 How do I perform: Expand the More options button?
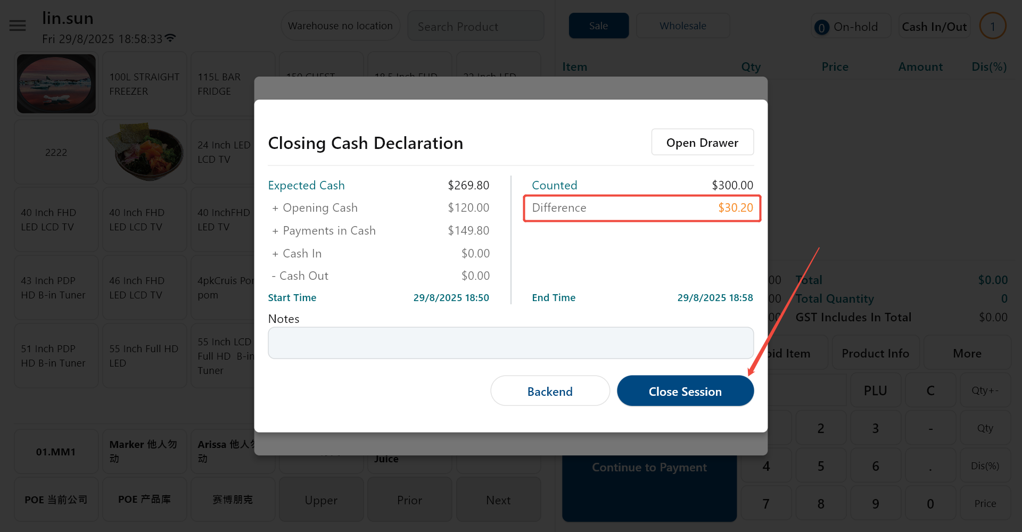pyautogui.click(x=967, y=353)
